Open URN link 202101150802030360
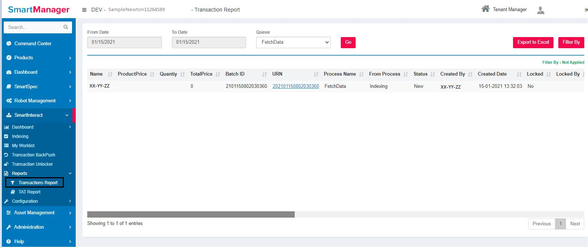 (295, 86)
